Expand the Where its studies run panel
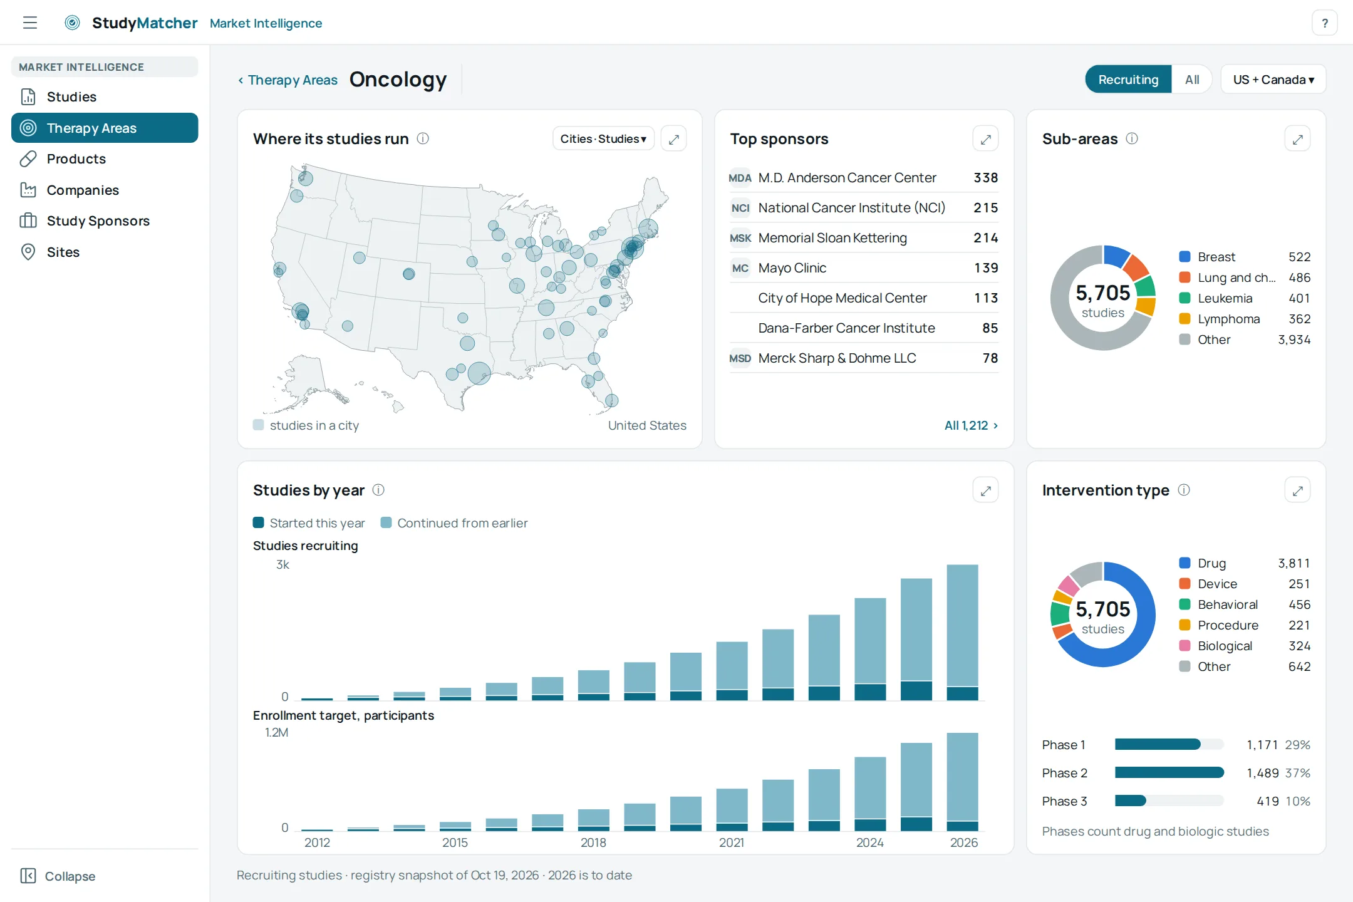Viewport: 1353px width, 902px height. point(674,139)
